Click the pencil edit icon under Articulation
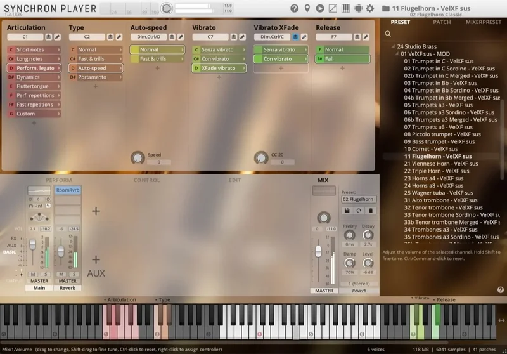507x354 pixels. pyautogui.click(x=57, y=37)
